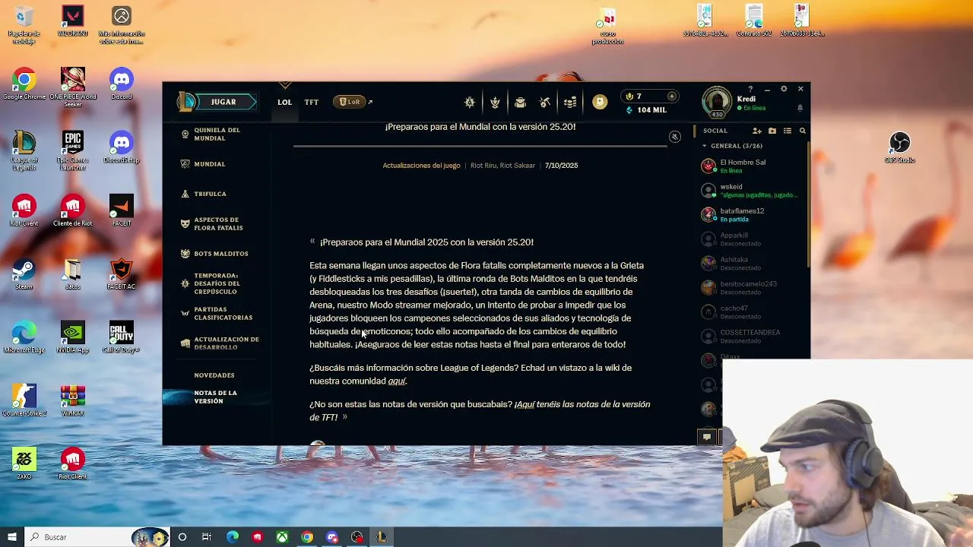Image resolution: width=973 pixels, height=547 pixels.
Task: Open the Counter-Strike 2 desktop icon
Action: click(24, 400)
